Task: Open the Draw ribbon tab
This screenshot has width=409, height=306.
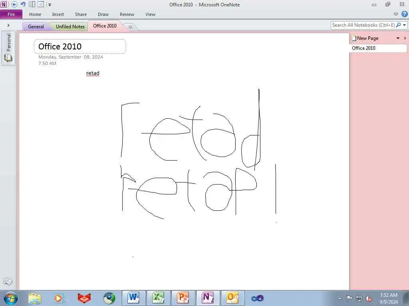Action: point(103,14)
